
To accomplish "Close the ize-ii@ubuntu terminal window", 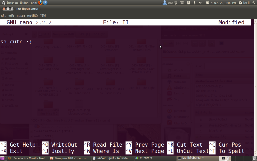I will click(x=4, y=9).
